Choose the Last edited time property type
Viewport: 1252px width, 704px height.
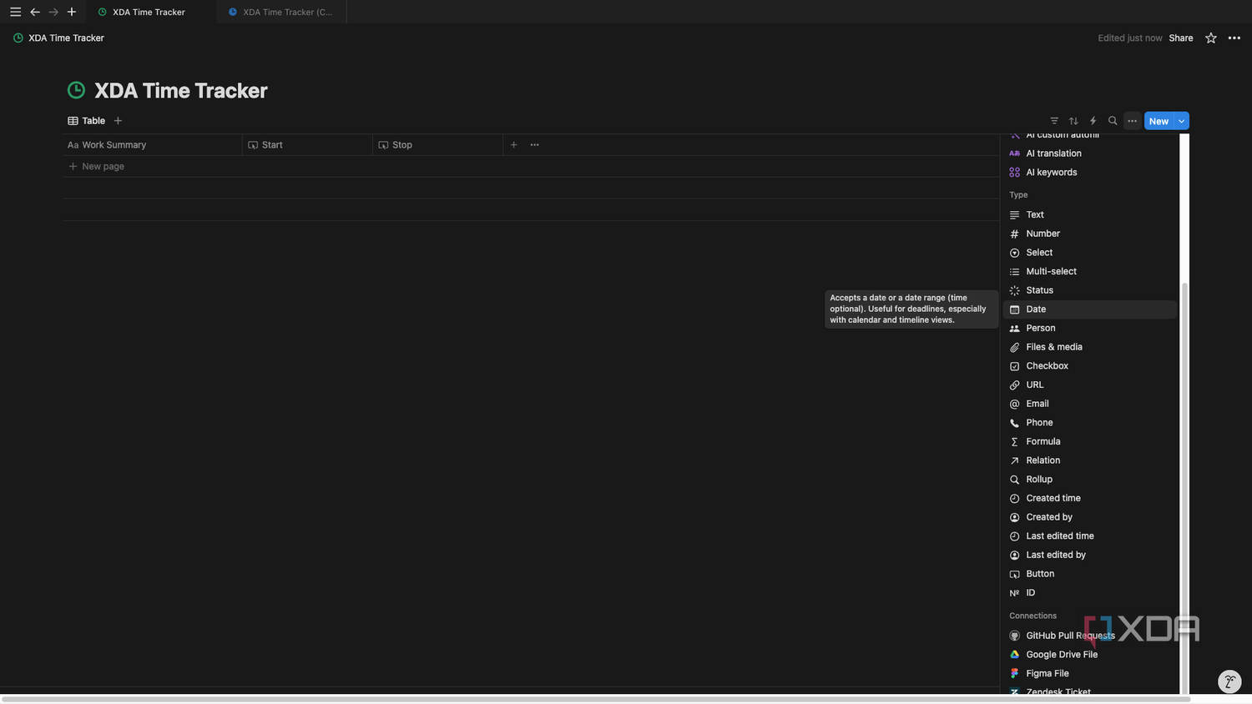(x=1089, y=536)
